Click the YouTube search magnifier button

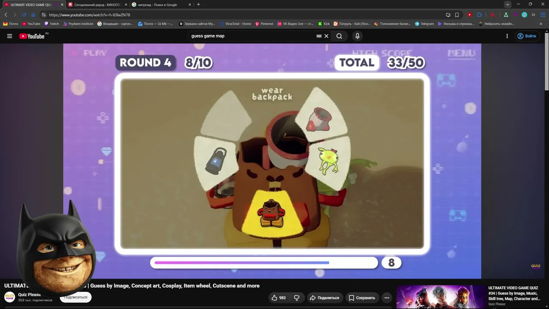(339, 36)
